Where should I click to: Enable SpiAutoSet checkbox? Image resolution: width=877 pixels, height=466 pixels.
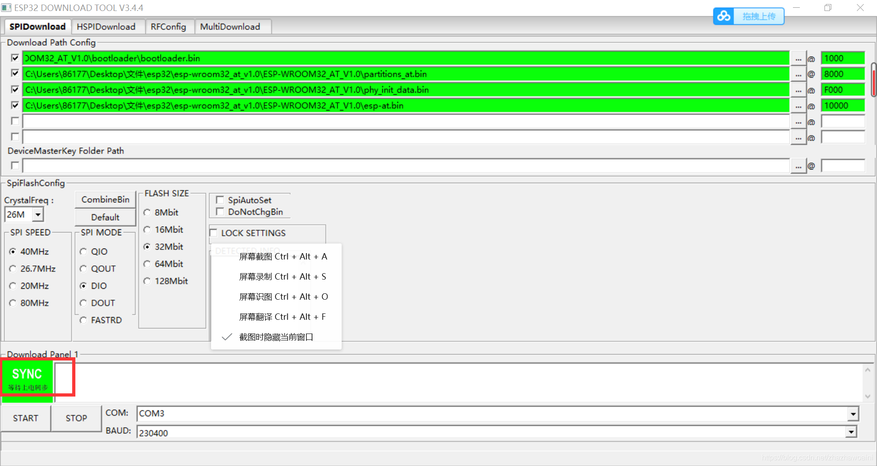click(x=220, y=200)
